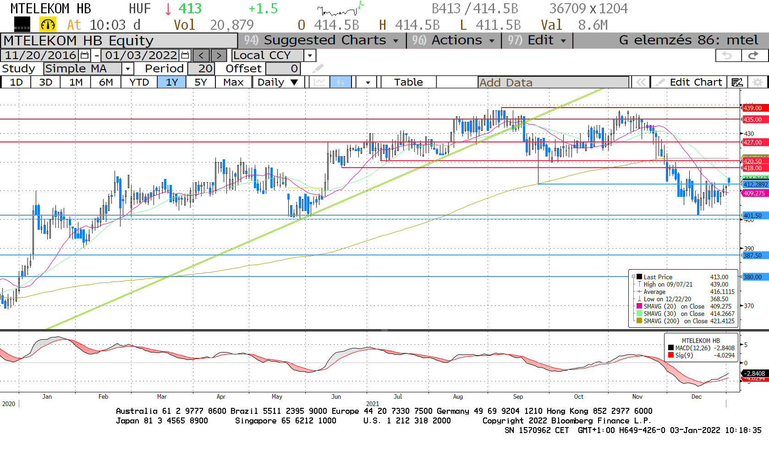Viewport: 769px width, 450px height.
Task: Open the Local CCY currency dropdown
Action: pos(310,55)
